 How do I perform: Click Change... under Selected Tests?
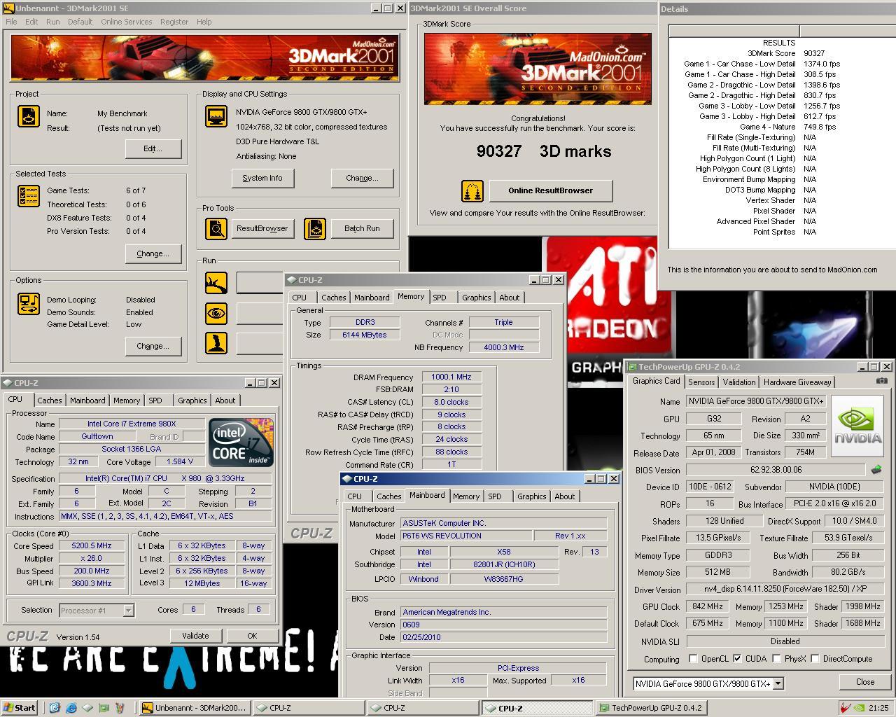[153, 253]
